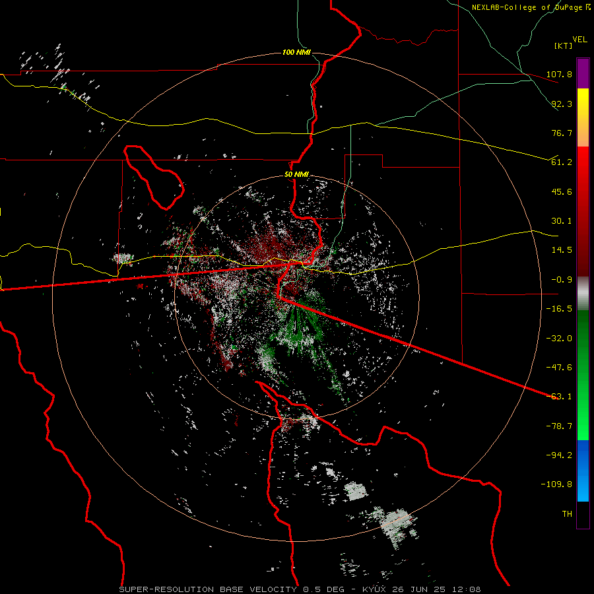This screenshot has width=594, height=594.
Task: Click the -16.5 velocity scale value
Action: click(559, 309)
